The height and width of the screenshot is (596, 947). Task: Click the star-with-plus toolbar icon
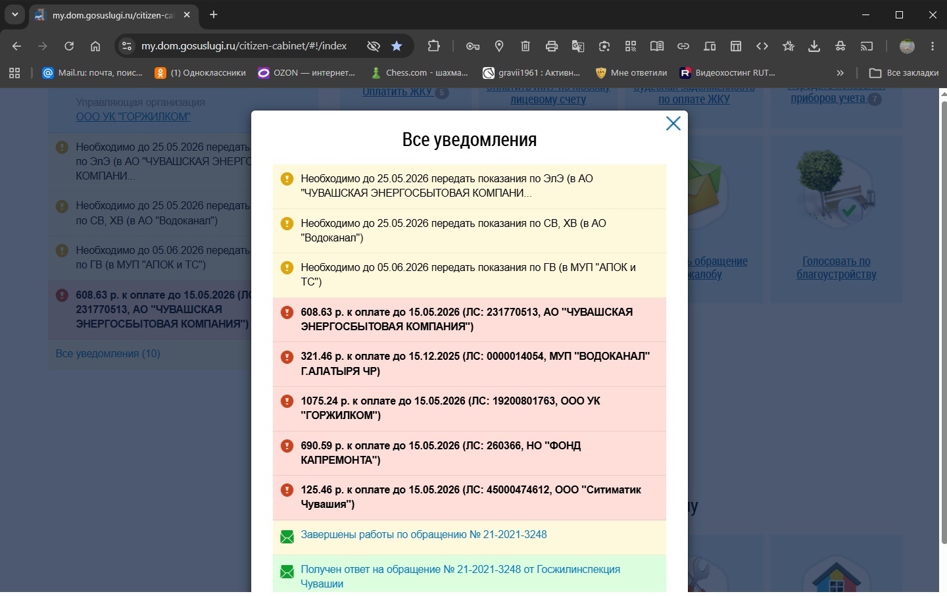pos(789,46)
